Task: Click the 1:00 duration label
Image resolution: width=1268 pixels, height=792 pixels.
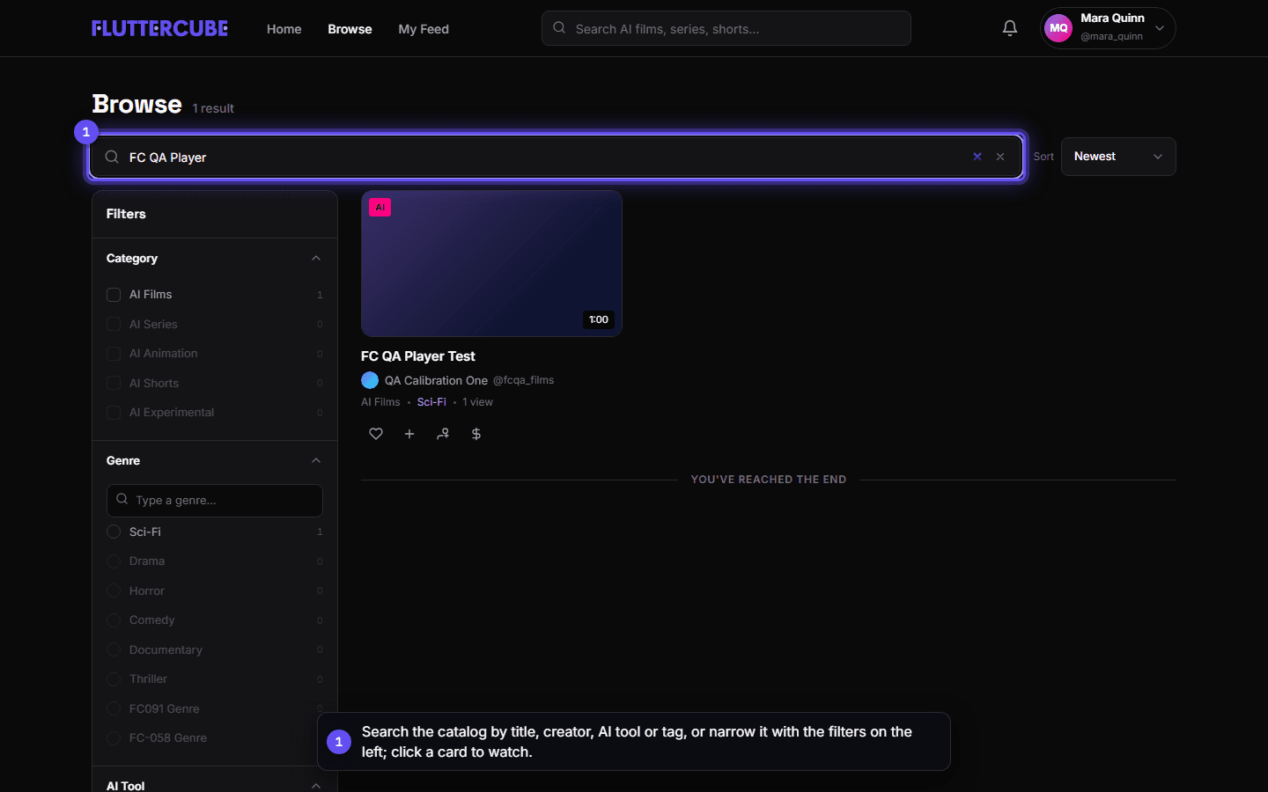Action: pos(599,319)
